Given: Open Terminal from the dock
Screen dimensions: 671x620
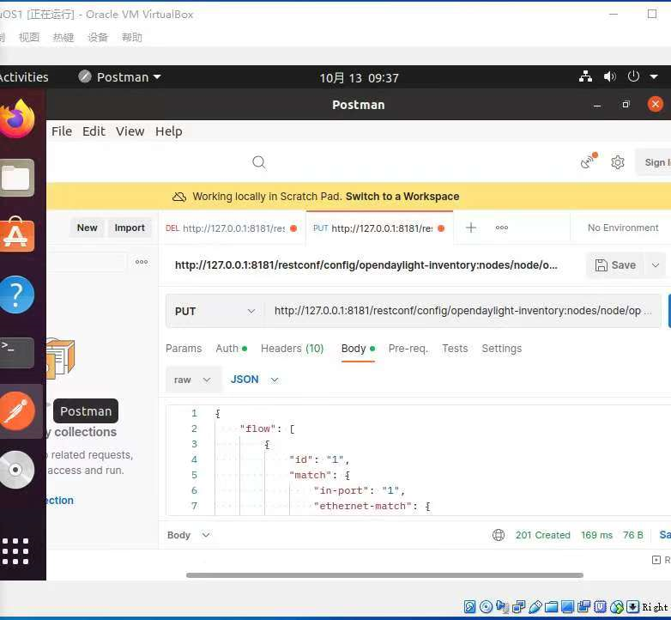Looking at the screenshot, I should (16, 352).
